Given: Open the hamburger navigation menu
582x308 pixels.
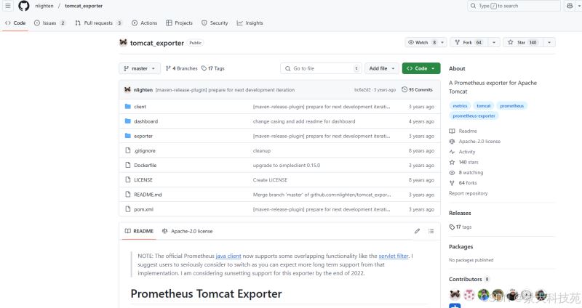Looking at the screenshot, I should tap(8, 6).
